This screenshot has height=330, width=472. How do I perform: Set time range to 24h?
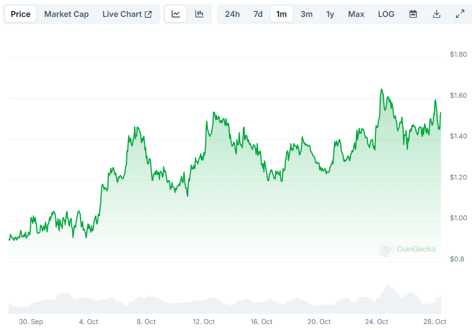[x=232, y=14]
